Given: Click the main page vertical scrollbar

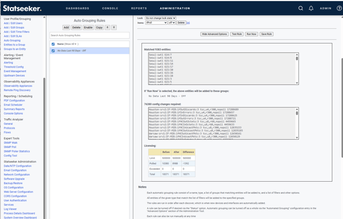Looking at the screenshot, I should 342,107.
